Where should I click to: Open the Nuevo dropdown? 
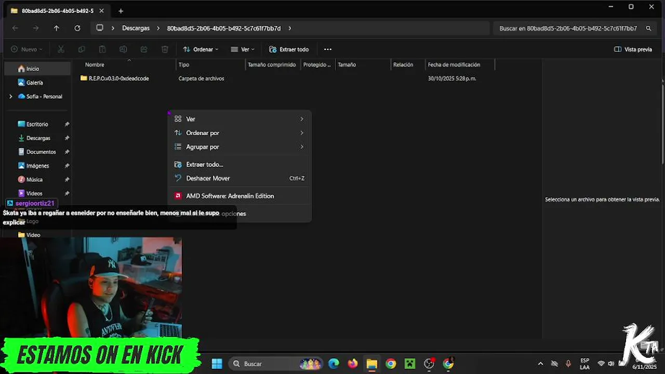click(x=26, y=49)
